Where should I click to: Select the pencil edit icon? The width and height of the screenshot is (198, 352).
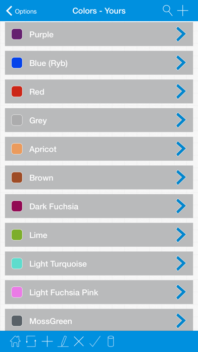tap(63, 341)
